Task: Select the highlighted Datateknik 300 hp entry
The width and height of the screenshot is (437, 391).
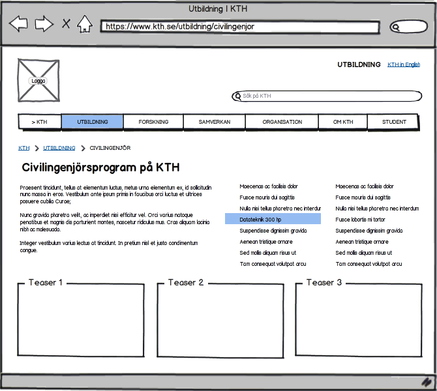Action: (273, 219)
